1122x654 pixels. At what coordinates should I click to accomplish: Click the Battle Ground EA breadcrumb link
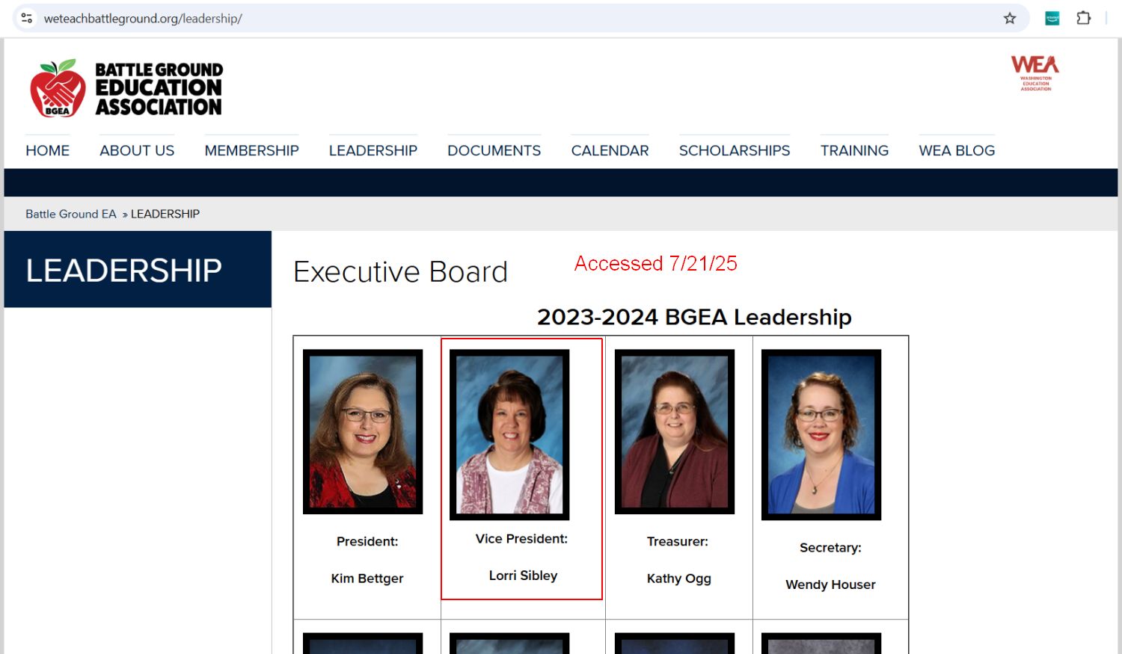(71, 214)
